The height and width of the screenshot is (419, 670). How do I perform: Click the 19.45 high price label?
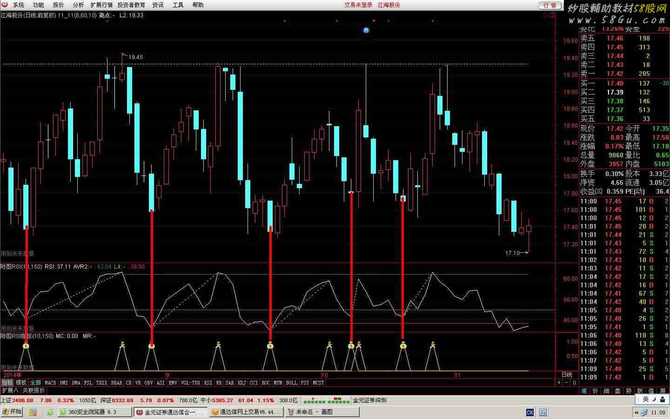pos(136,57)
